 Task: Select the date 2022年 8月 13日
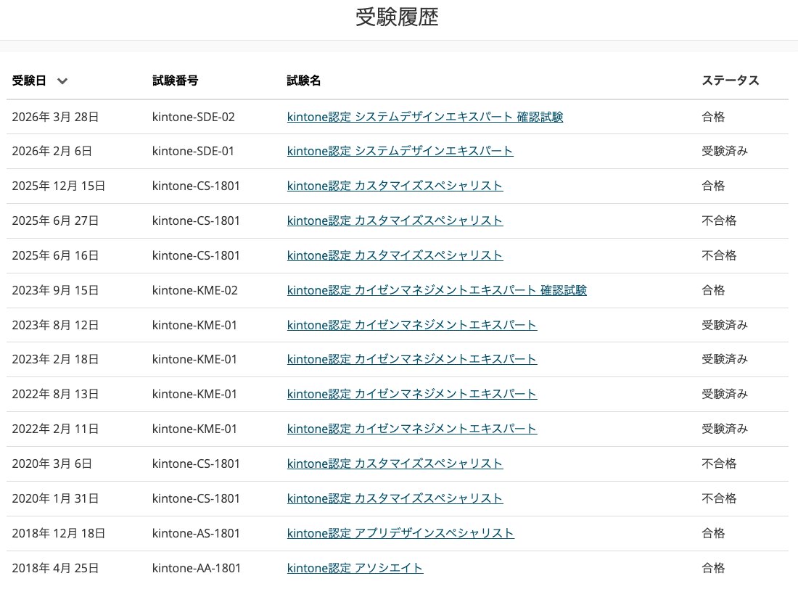pyautogui.click(x=55, y=394)
